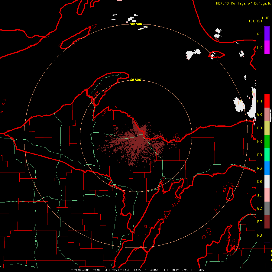This screenshot has width=272, height=272.
Task: Pick the HR green legend swatch
Action: (x=267, y=141)
